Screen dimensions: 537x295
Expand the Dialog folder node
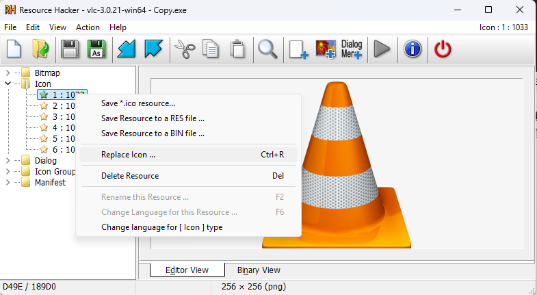[8, 160]
